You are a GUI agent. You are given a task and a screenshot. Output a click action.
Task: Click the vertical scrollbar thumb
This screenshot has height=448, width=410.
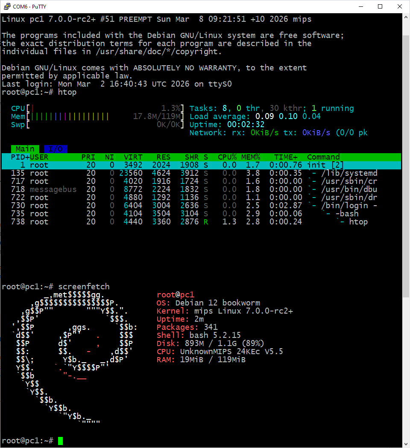pyautogui.click(x=406, y=166)
